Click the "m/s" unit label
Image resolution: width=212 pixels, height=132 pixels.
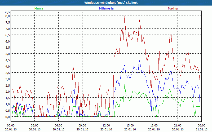coord(7,12)
